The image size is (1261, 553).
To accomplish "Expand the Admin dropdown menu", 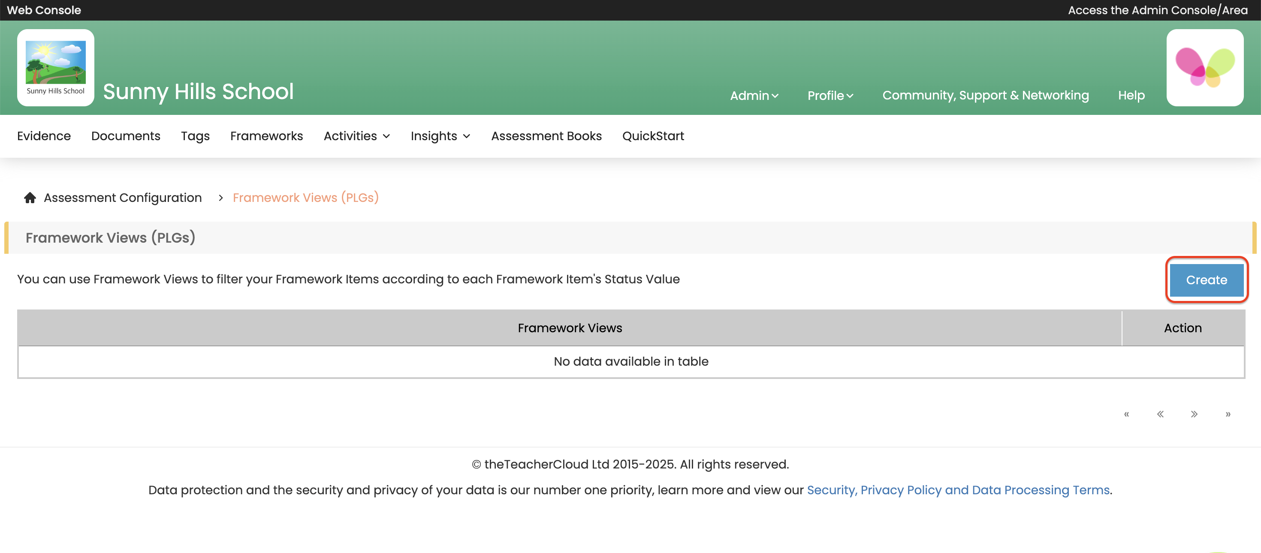I will (754, 96).
